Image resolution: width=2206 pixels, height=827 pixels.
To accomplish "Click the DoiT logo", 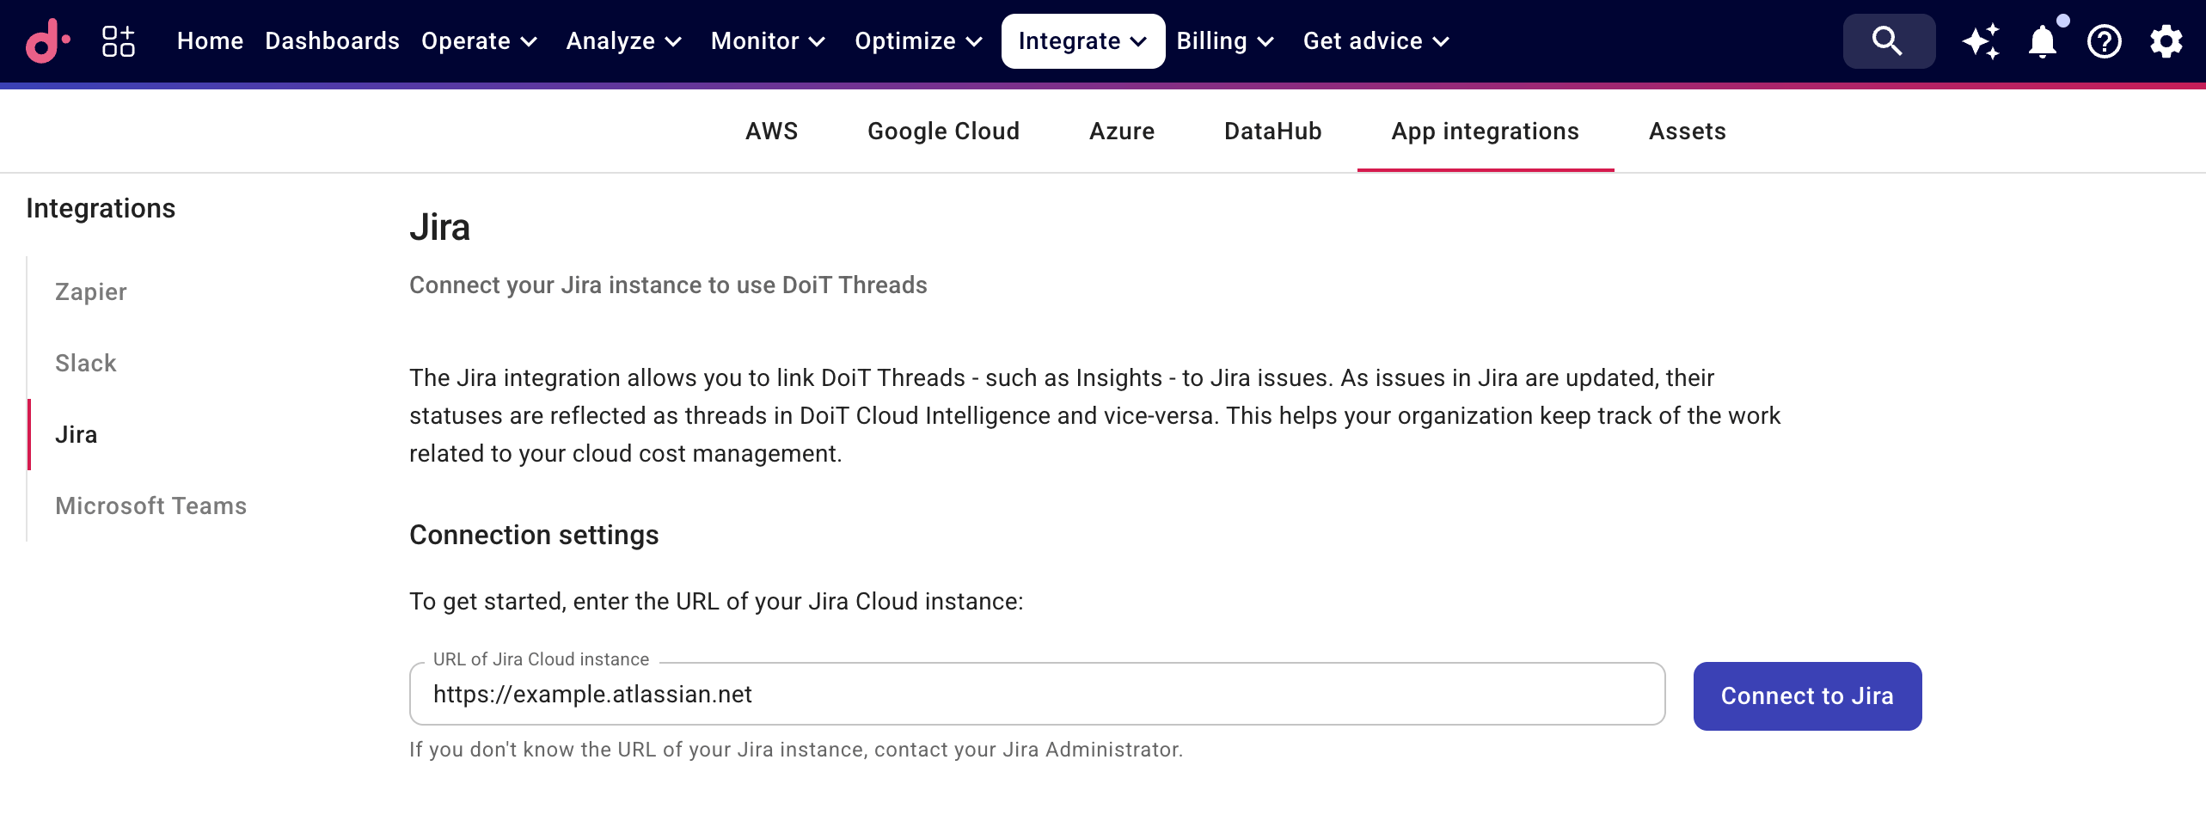I will pyautogui.click(x=47, y=41).
